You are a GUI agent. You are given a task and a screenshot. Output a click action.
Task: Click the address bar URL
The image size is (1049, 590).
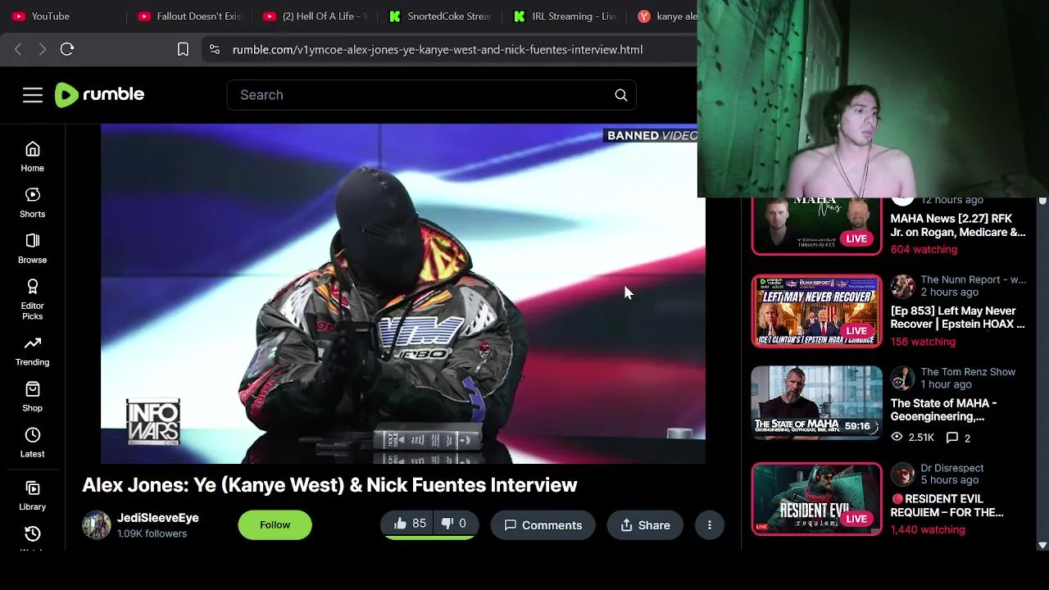438,49
